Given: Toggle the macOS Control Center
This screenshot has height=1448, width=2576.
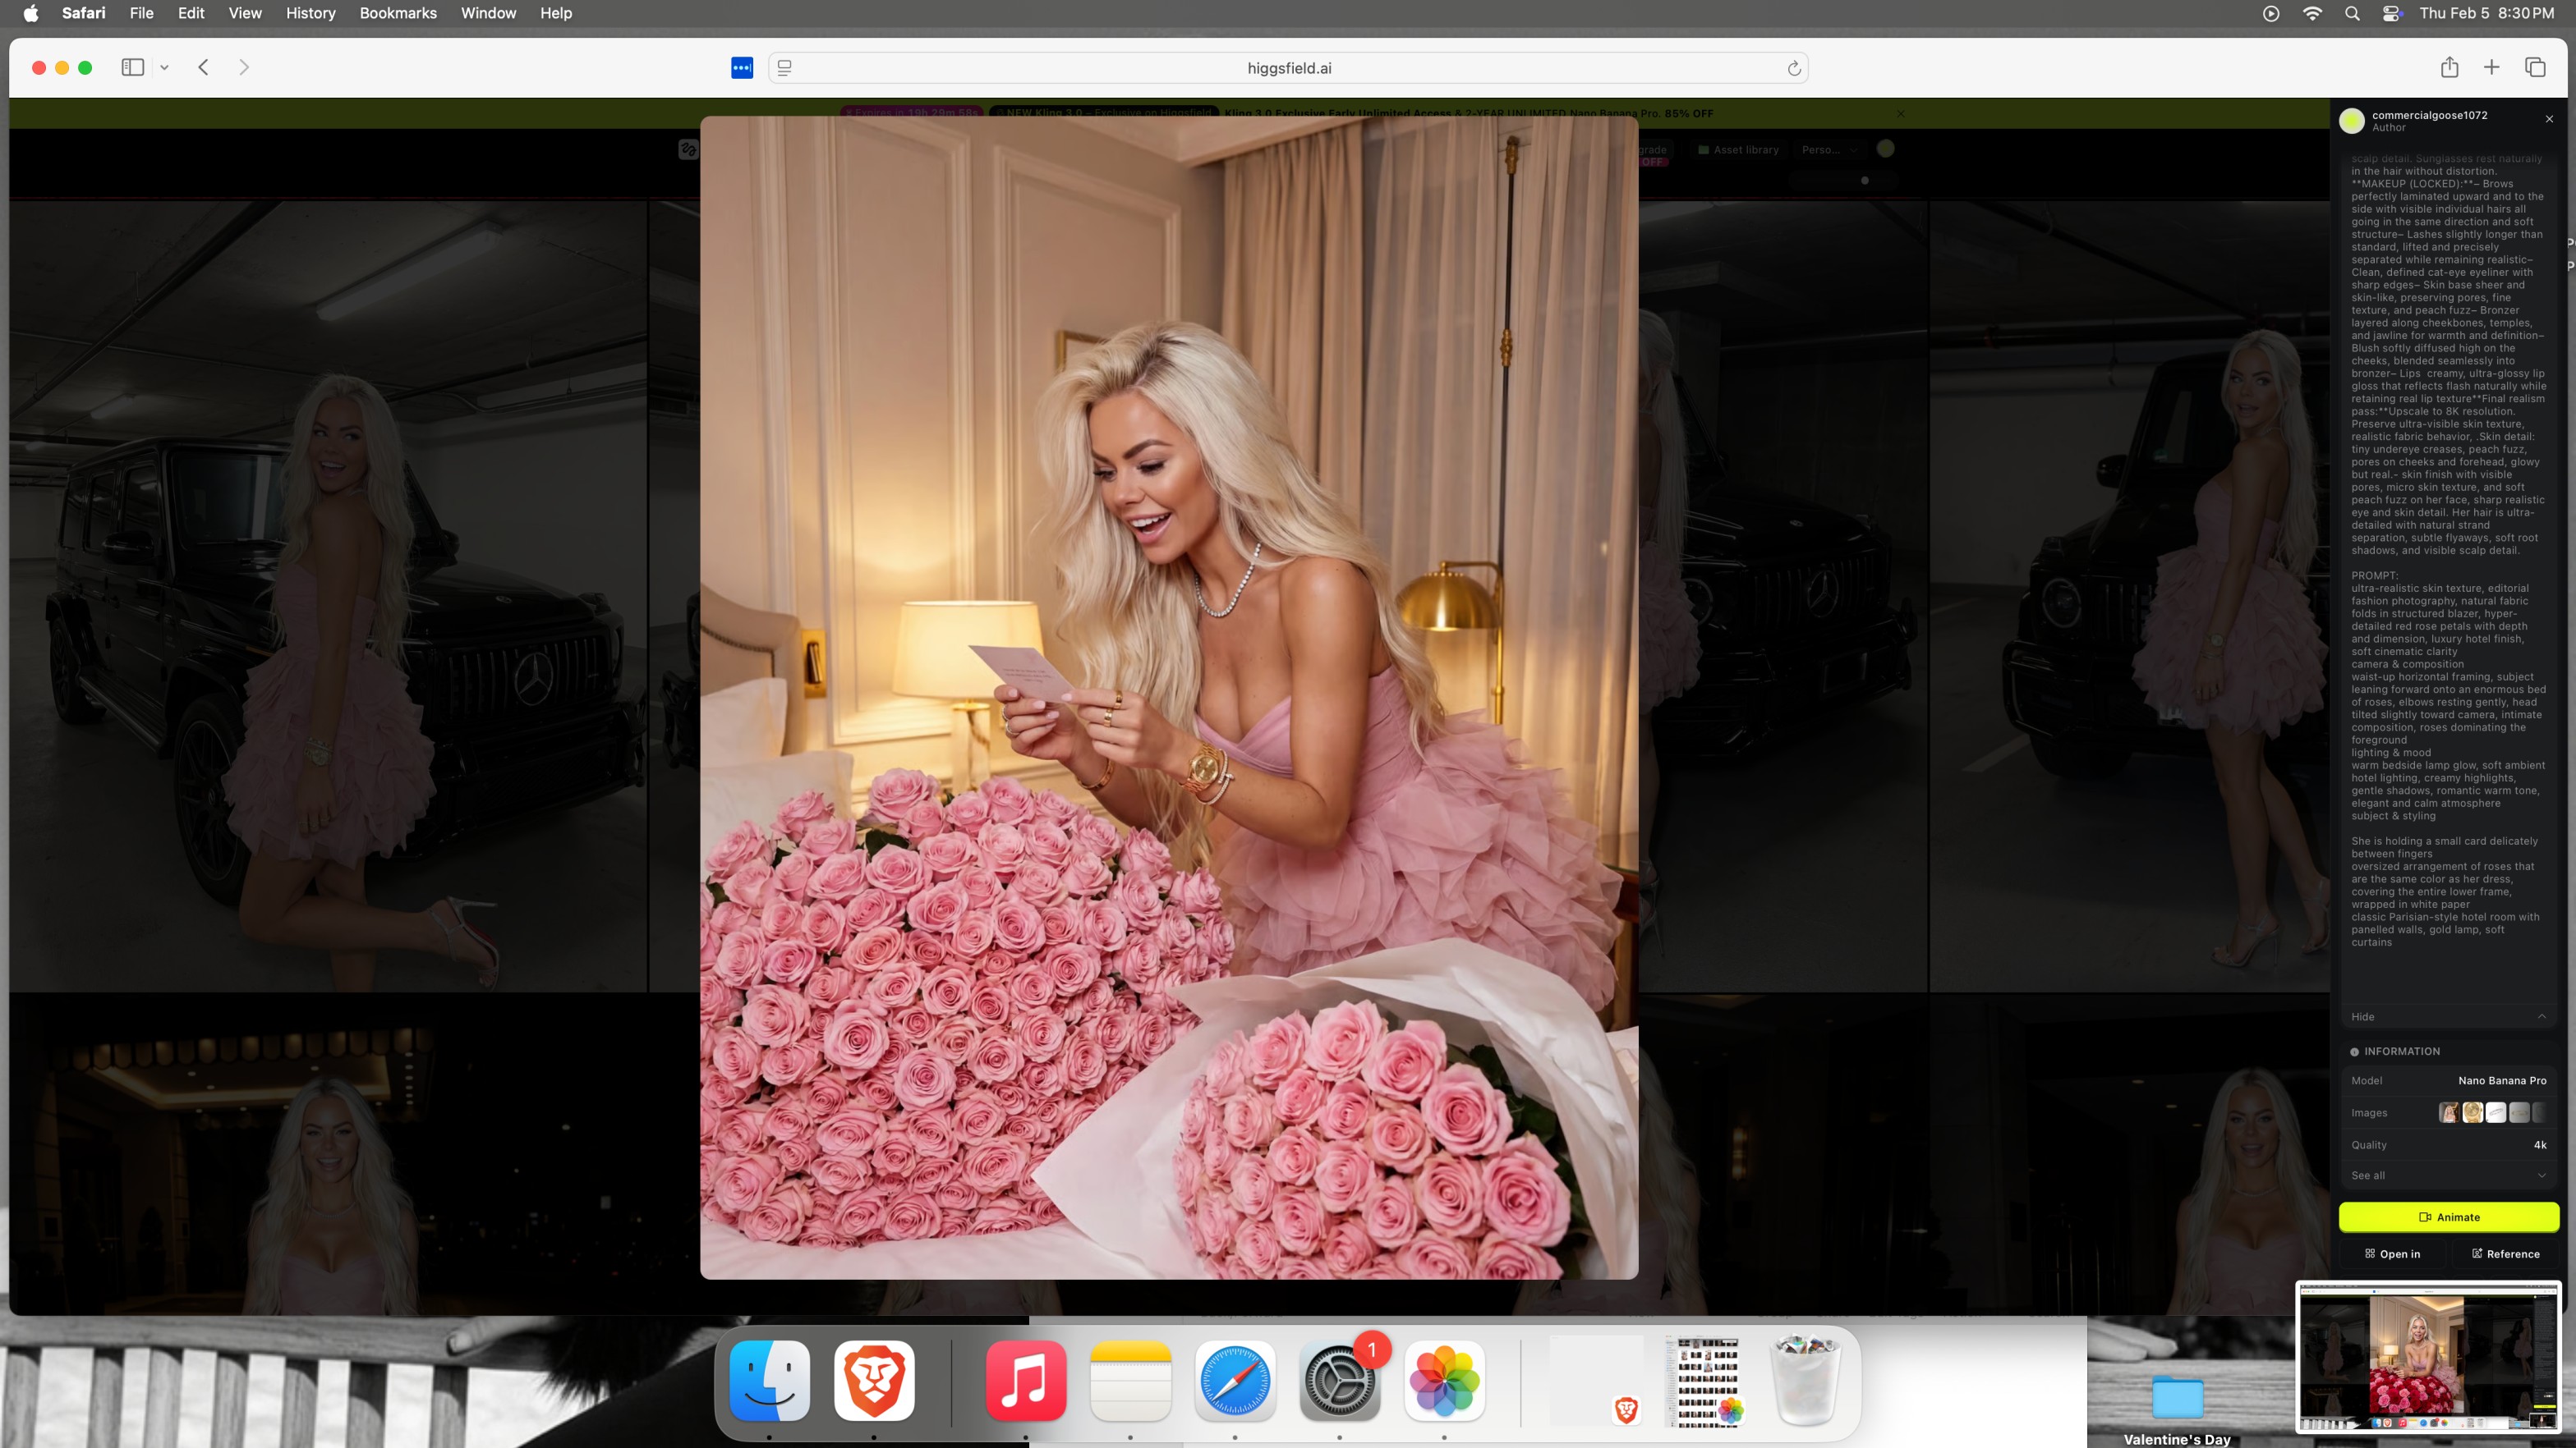Looking at the screenshot, I should coord(2391,13).
